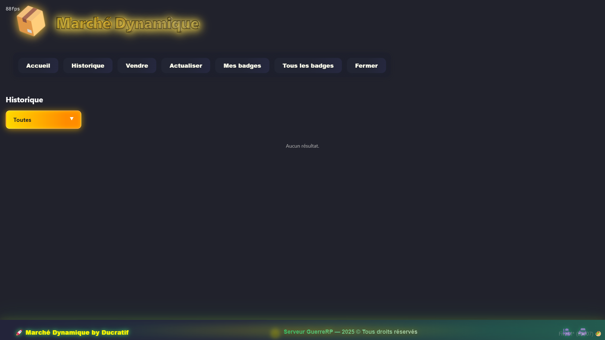Switch to the Historique tab
The image size is (605, 340).
88,65
